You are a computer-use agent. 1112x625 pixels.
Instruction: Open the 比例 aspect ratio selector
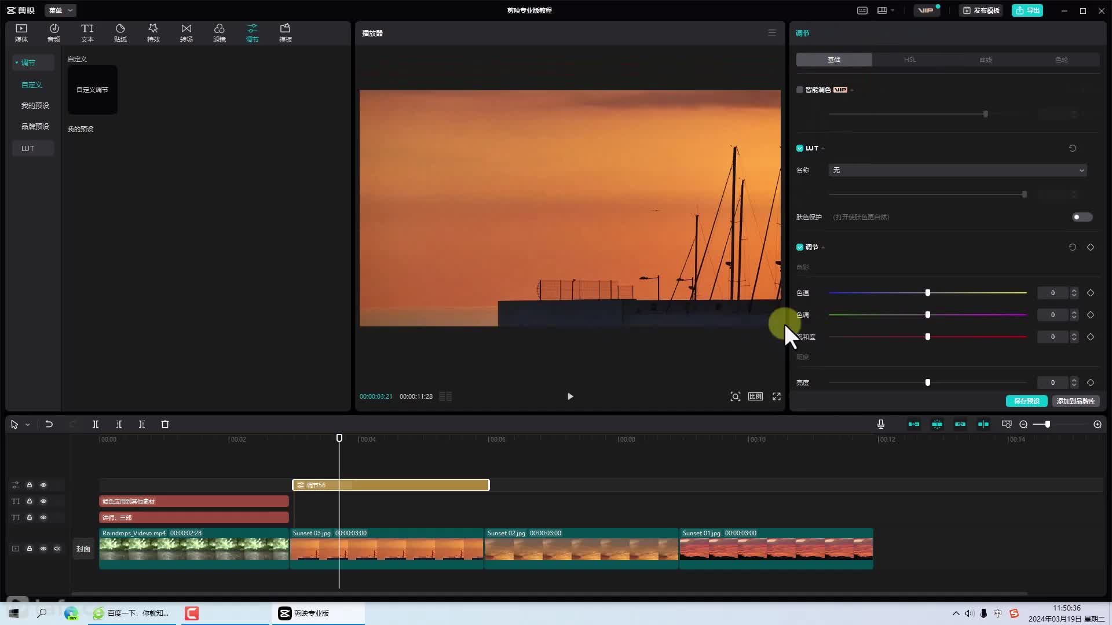point(755,396)
